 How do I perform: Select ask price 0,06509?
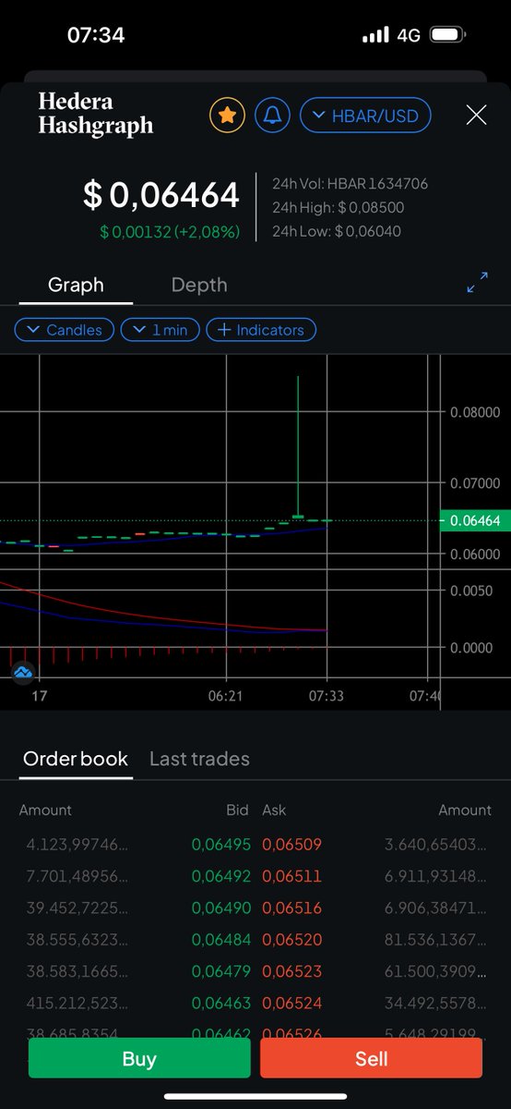click(x=291, y=844)
